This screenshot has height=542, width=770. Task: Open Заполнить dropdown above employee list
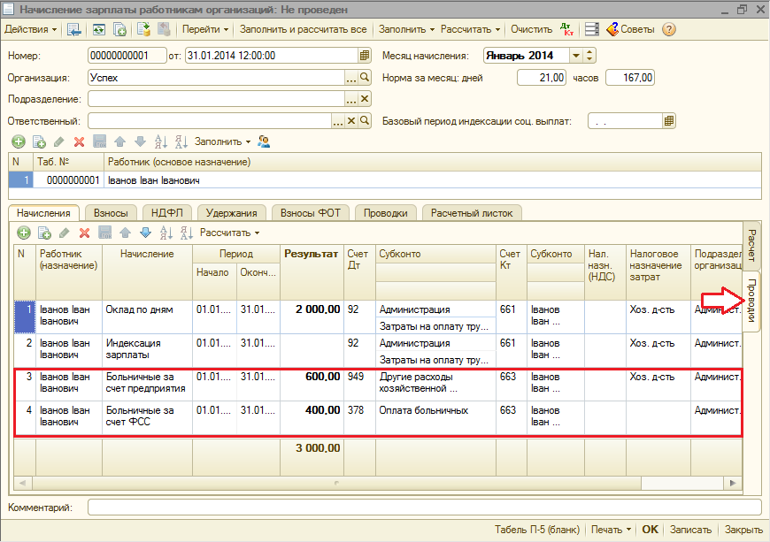click(x=222, y=141)
